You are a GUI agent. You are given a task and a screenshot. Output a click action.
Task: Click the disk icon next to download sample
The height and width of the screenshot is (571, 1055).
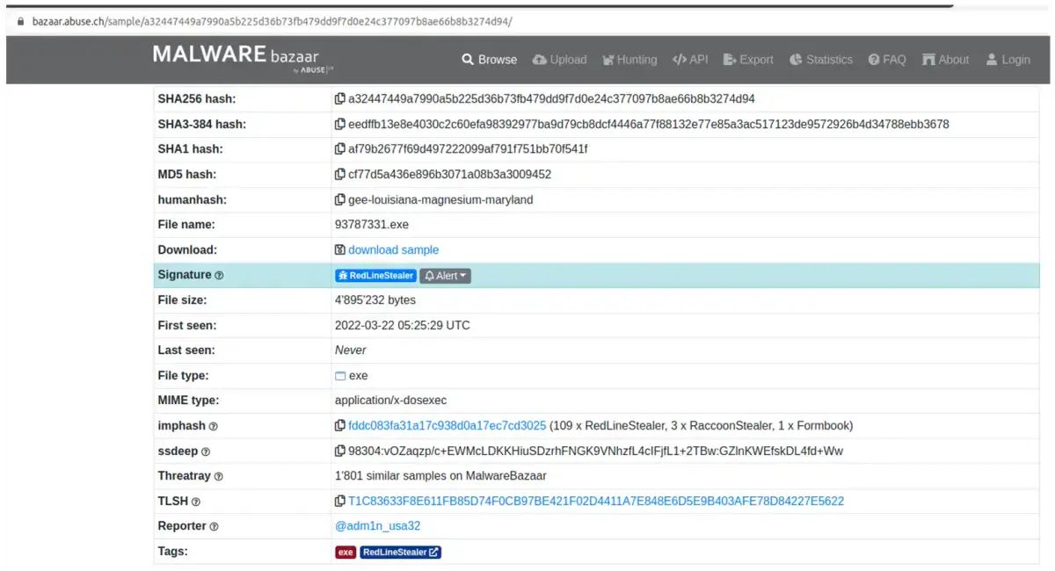point(339,250)
